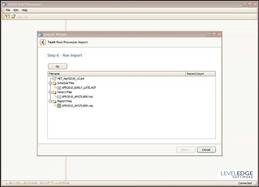Select APR2010_AM27LARR.rep file name

click(x=77, y=106)
